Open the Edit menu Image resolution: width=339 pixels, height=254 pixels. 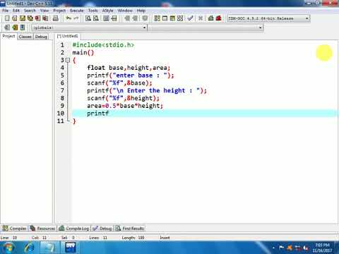tap(16, 11)
